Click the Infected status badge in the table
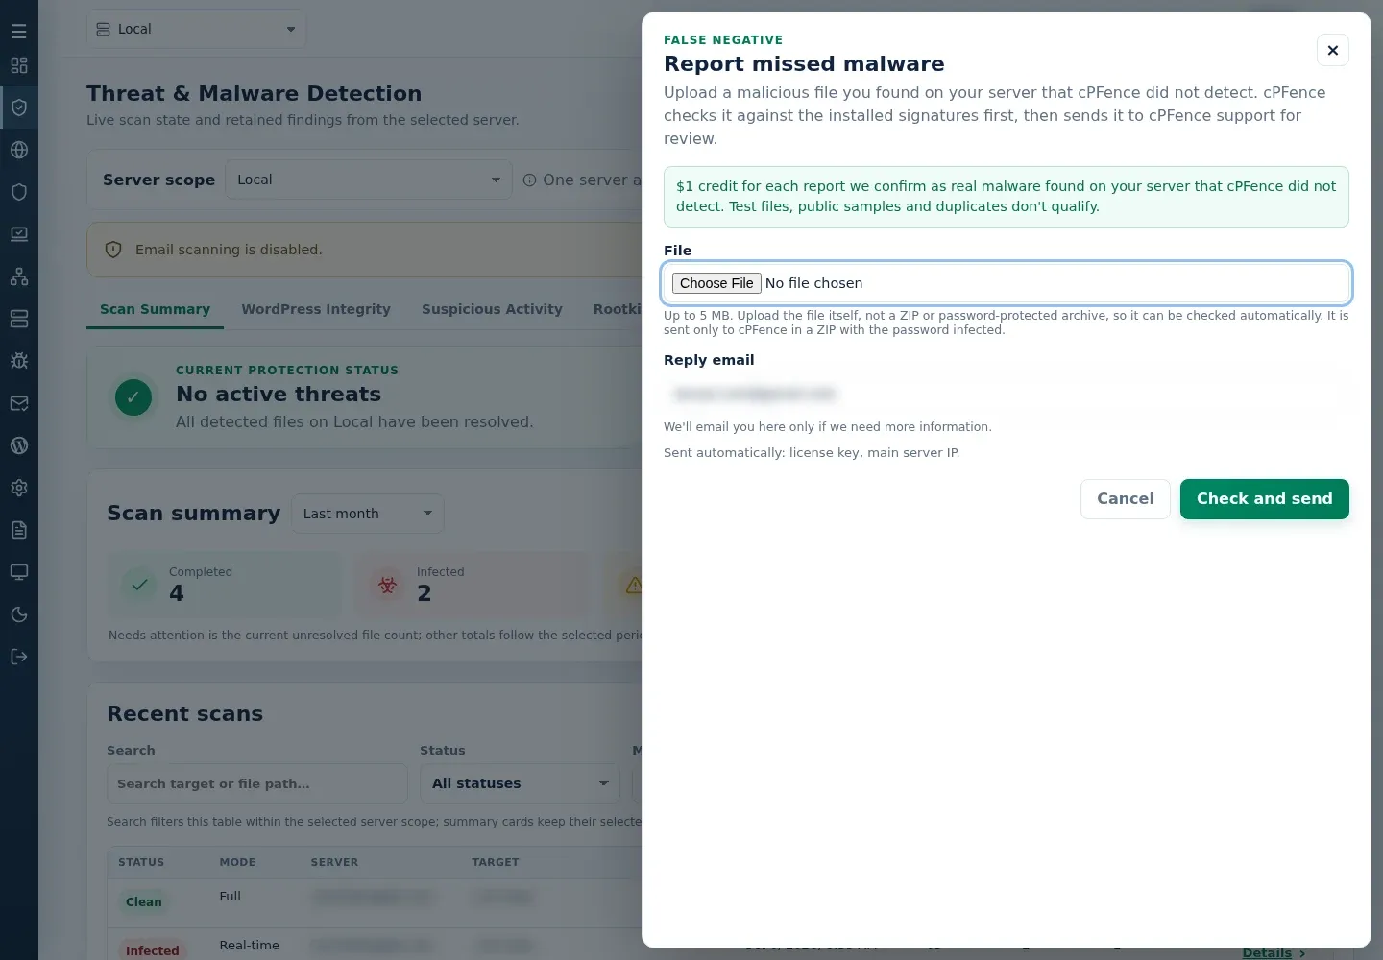 point(153,950)
